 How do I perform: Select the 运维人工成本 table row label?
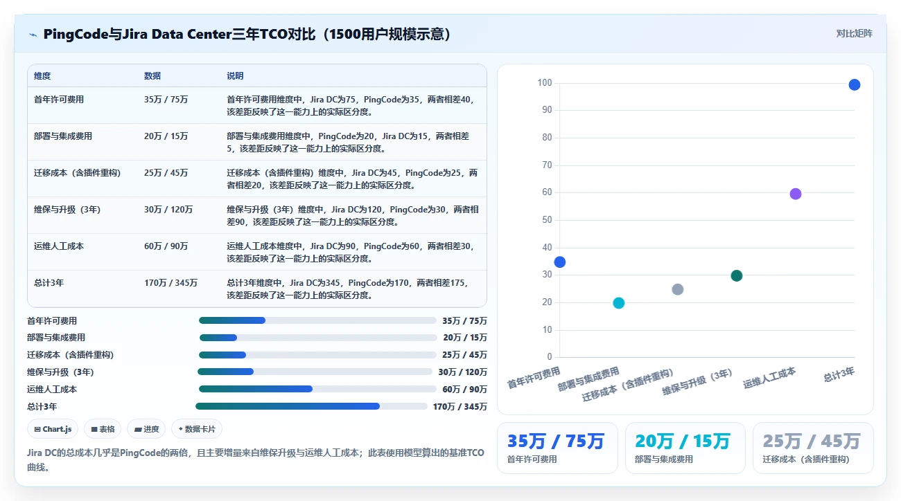point(59,246)
